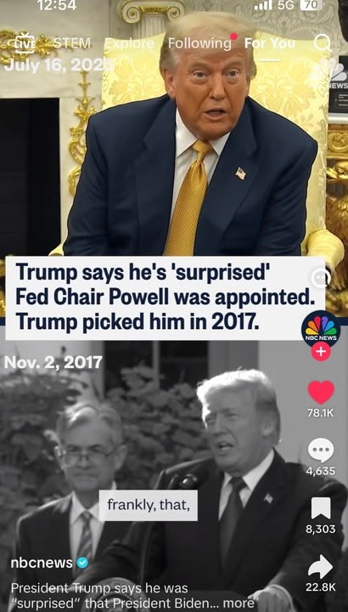Tap the verified badge next to nbcnews
348x612 pixels.
click(81, 563)
